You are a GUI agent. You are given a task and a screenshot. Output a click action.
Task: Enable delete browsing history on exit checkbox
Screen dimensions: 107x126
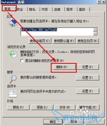point(22,61)
